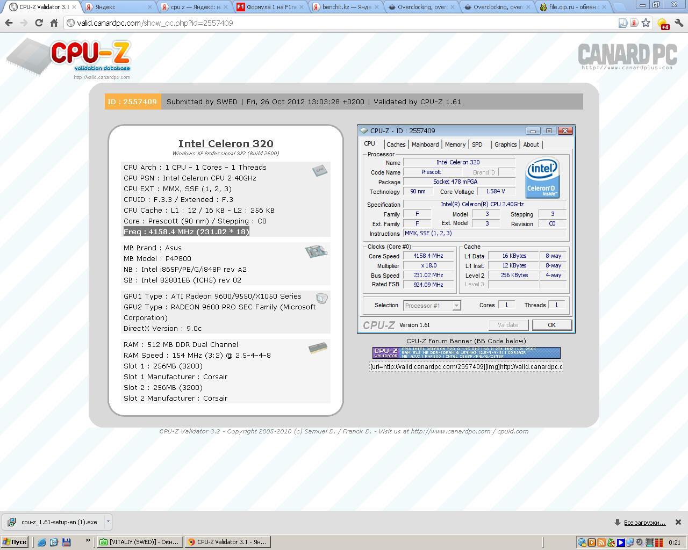The height and width of the screenshot is (550, 688).
Task: Switch to the Яндекс browser tab
Action: (117, 7)
